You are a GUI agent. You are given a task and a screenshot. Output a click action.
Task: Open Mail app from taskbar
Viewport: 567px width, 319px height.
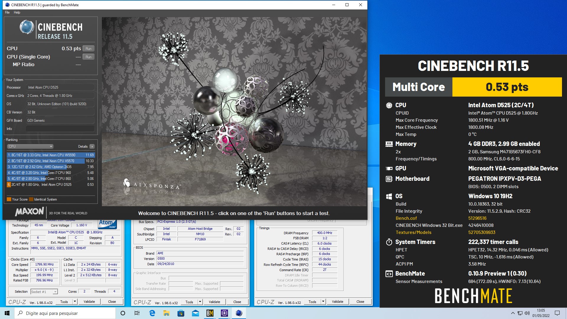coord(195,313)
